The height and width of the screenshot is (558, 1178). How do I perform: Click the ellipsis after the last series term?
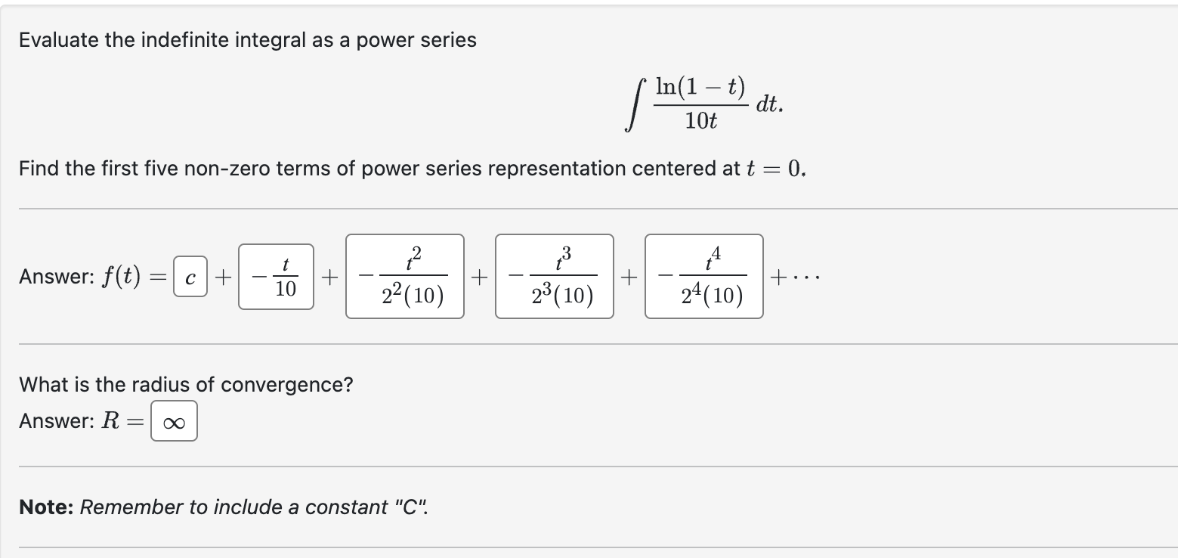coord(808,276)
